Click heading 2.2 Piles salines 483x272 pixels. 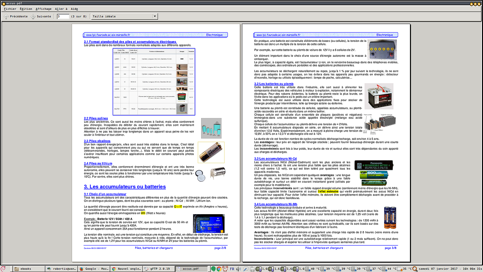(96, 118)
